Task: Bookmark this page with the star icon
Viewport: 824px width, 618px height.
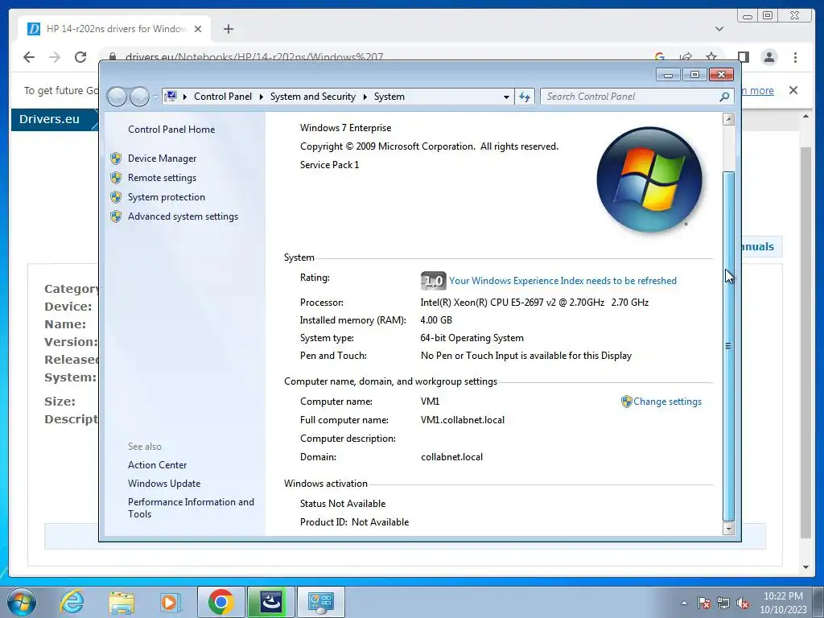Action: 711,56
